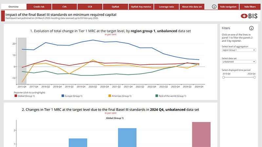The width and height of the screenshot is (262, 147).
Task: Toggle highlight for Europe (Group 1) legend
Action: coord(72,96)
